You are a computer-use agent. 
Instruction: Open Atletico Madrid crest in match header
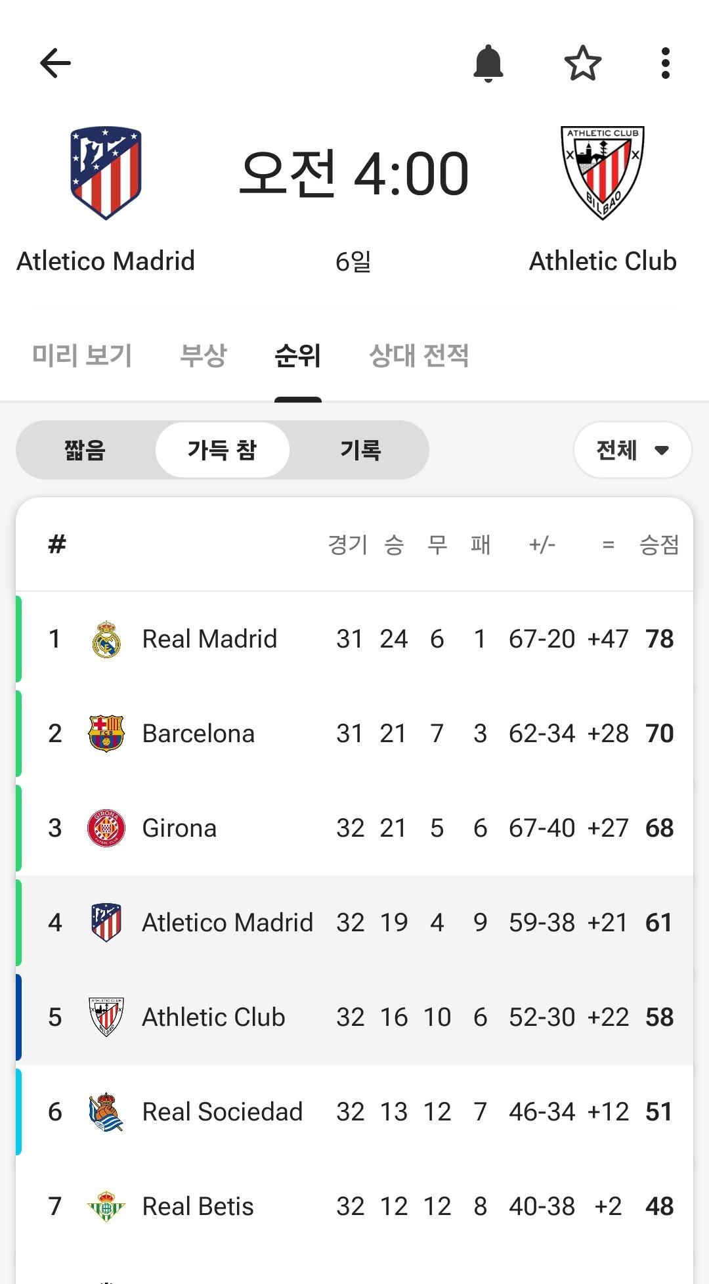[106, 173]
